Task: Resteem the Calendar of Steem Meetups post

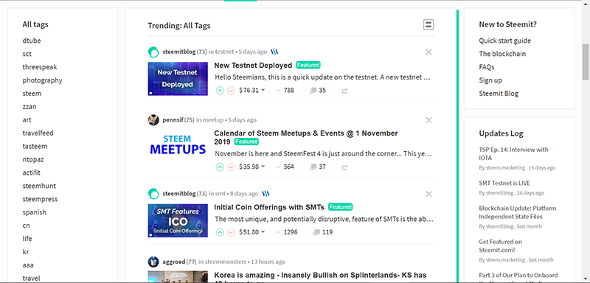Action: pos(344,167)
